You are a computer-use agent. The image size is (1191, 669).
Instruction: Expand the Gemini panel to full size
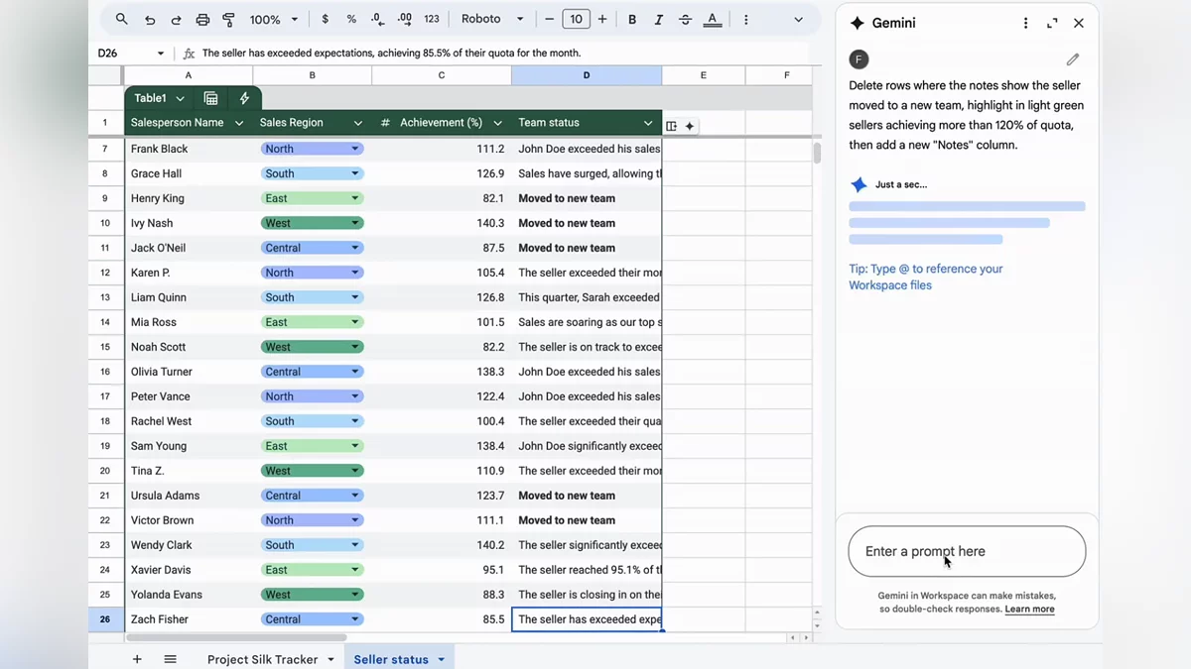coord(1052,23)
